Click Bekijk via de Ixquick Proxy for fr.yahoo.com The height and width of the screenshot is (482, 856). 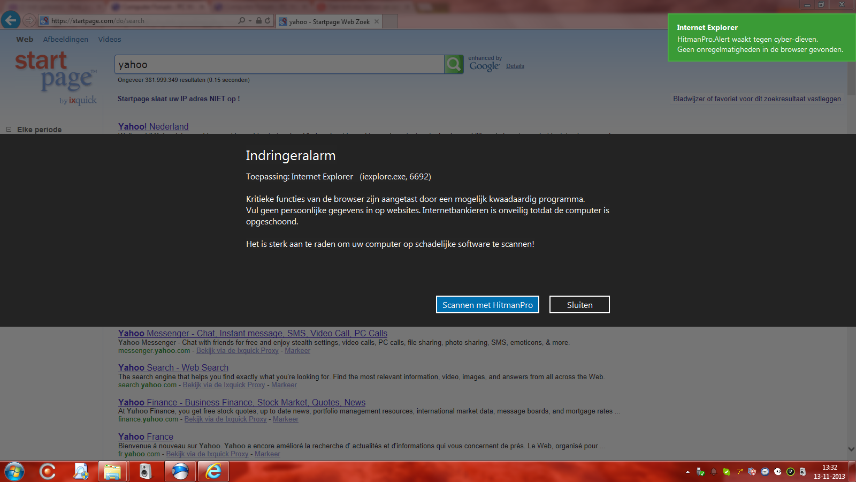coord(208,454)
